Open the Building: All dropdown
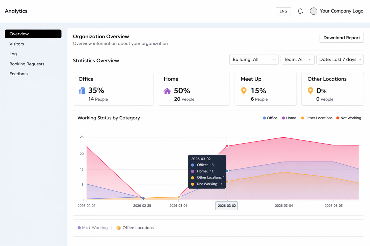370x246 pixels. pos(254,60)
